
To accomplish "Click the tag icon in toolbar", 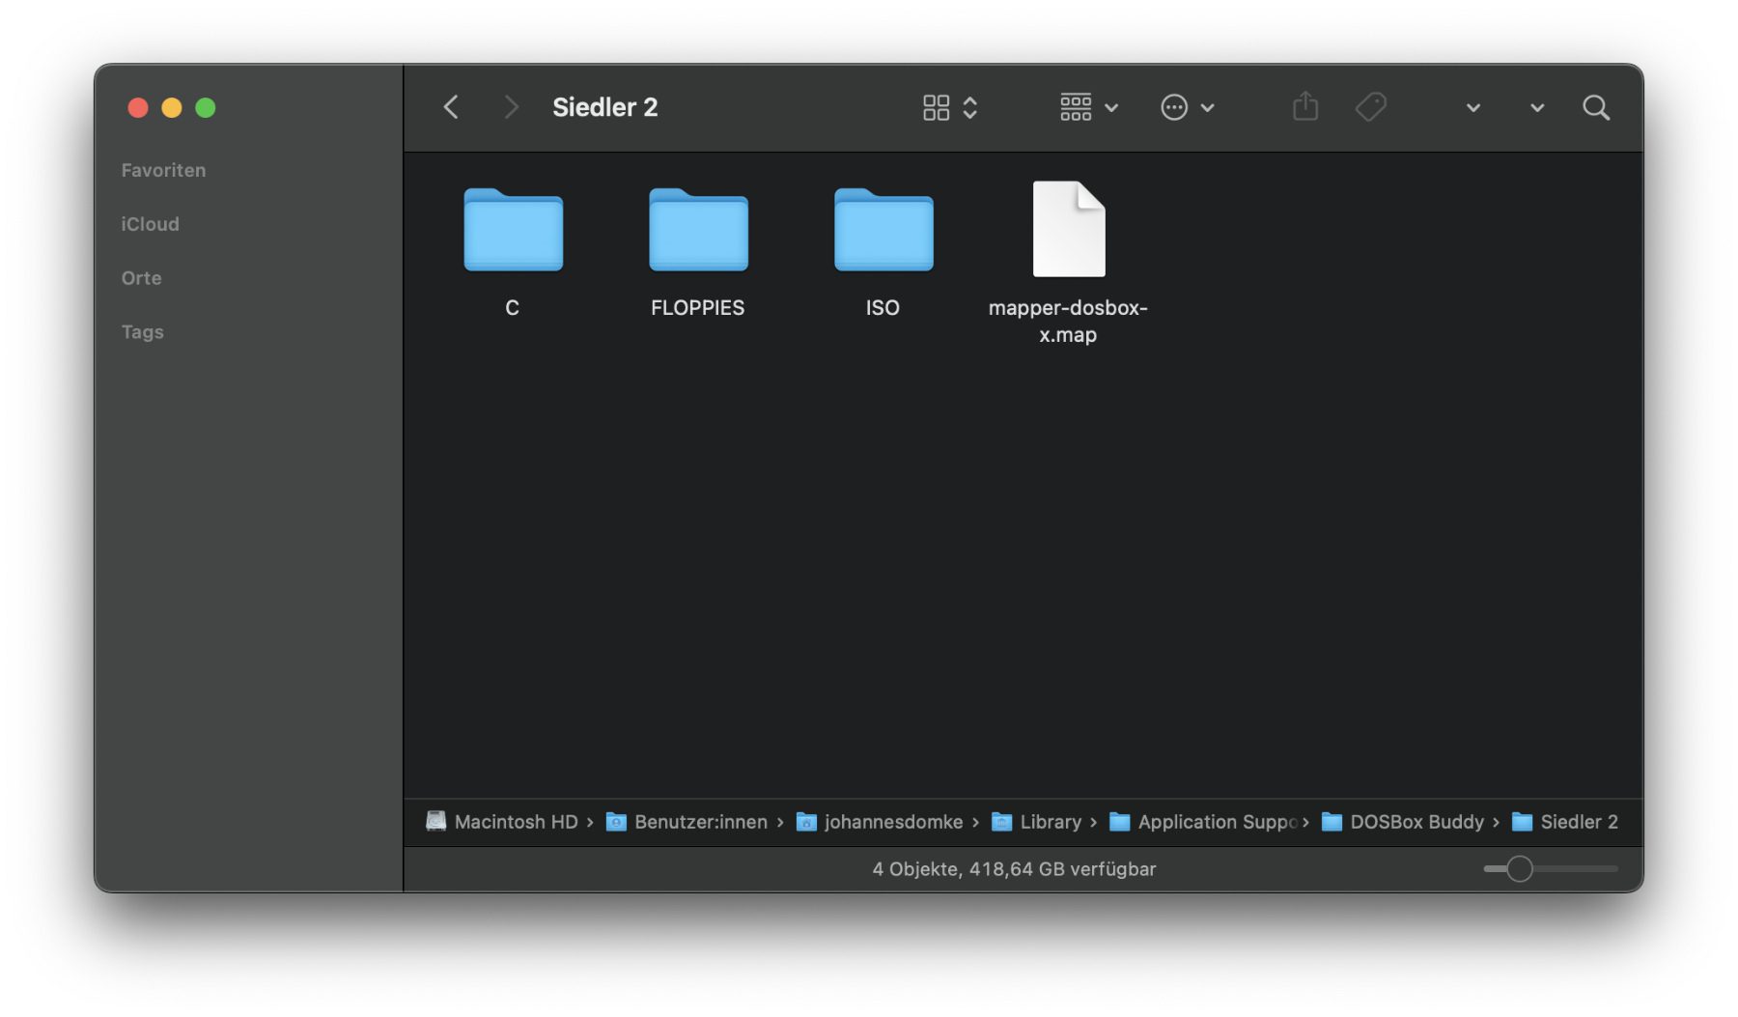I will [1370, 107].
